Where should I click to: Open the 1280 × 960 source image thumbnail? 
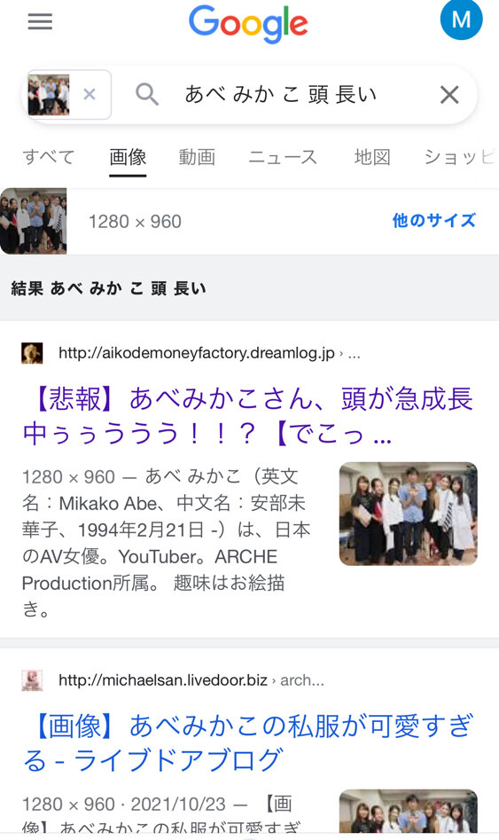(33, 221)
